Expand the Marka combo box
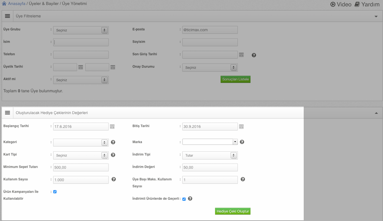This screenshot has width=383, height=221. (235, 142)
